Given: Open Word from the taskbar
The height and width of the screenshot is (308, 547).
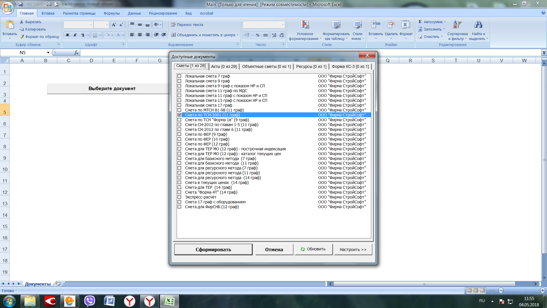Looking at the screenshot, I should 109,301.
